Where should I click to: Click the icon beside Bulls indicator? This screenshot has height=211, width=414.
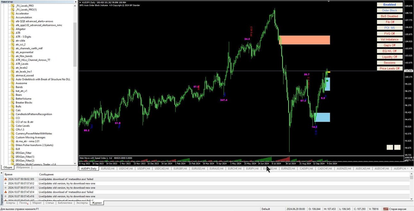tap(13, 107)
